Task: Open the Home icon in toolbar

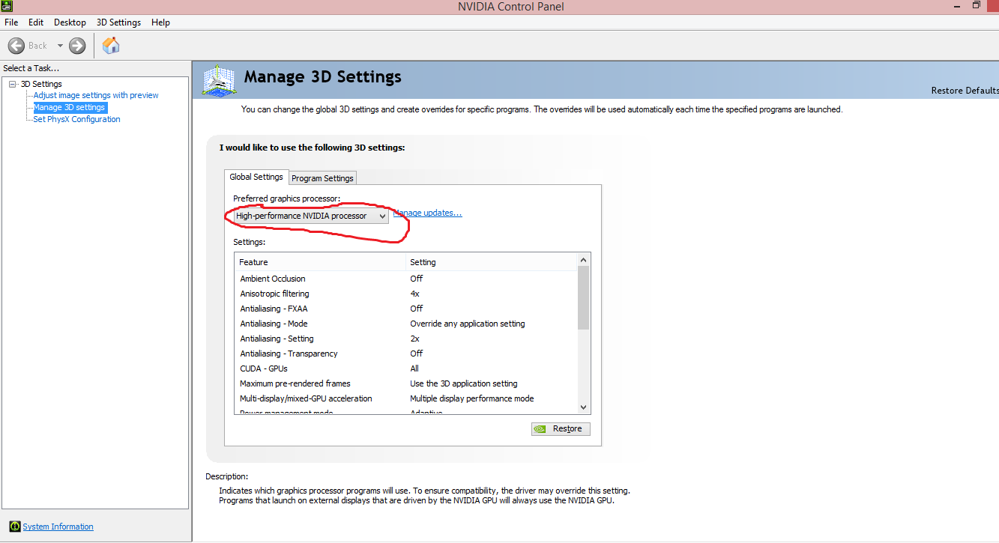Action: (x=111, y=46)
